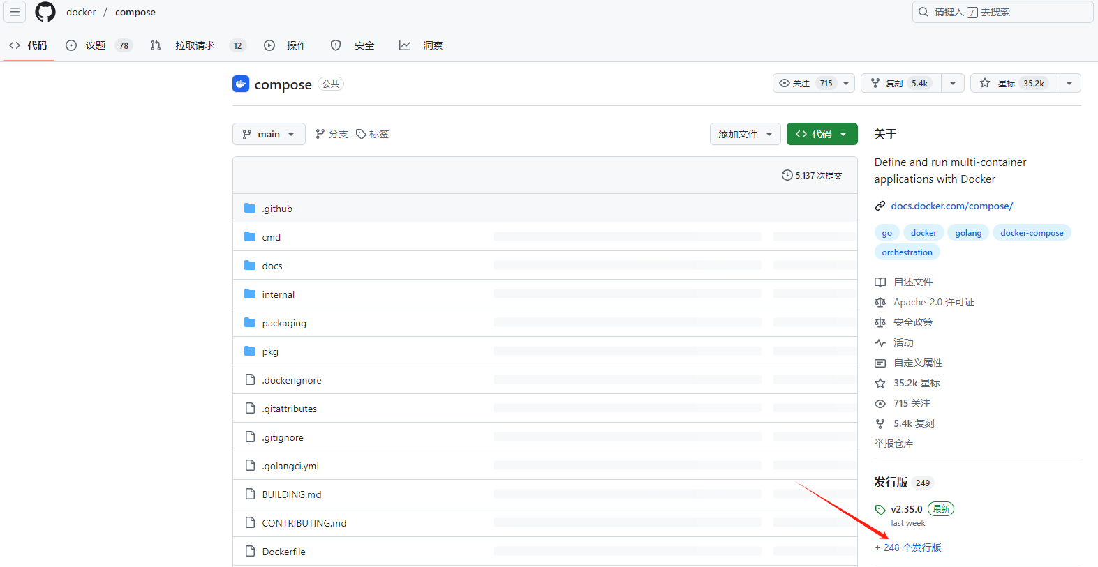This screenshot has width=1098, height=567.
Task: Open the 洞察 insights tab
Action: click(x=421, y=45)
